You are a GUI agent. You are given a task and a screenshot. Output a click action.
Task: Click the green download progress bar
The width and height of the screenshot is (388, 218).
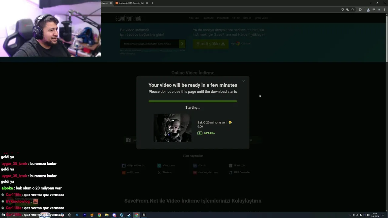pyautogui.click(x=193, y=101)
